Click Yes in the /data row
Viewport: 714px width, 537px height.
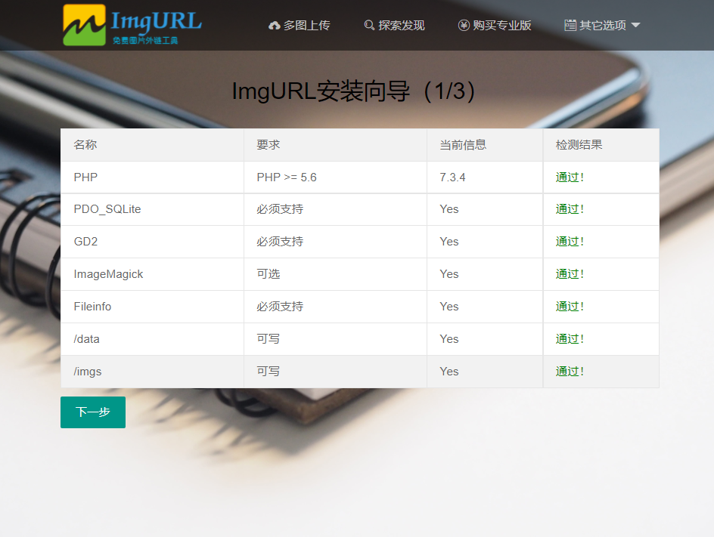(x=449, y=339)
